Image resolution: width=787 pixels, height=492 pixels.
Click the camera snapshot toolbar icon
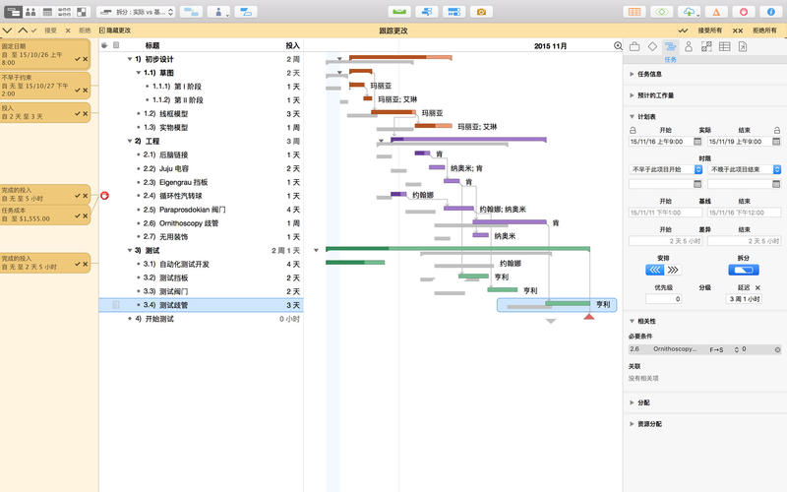coord(481,12)
